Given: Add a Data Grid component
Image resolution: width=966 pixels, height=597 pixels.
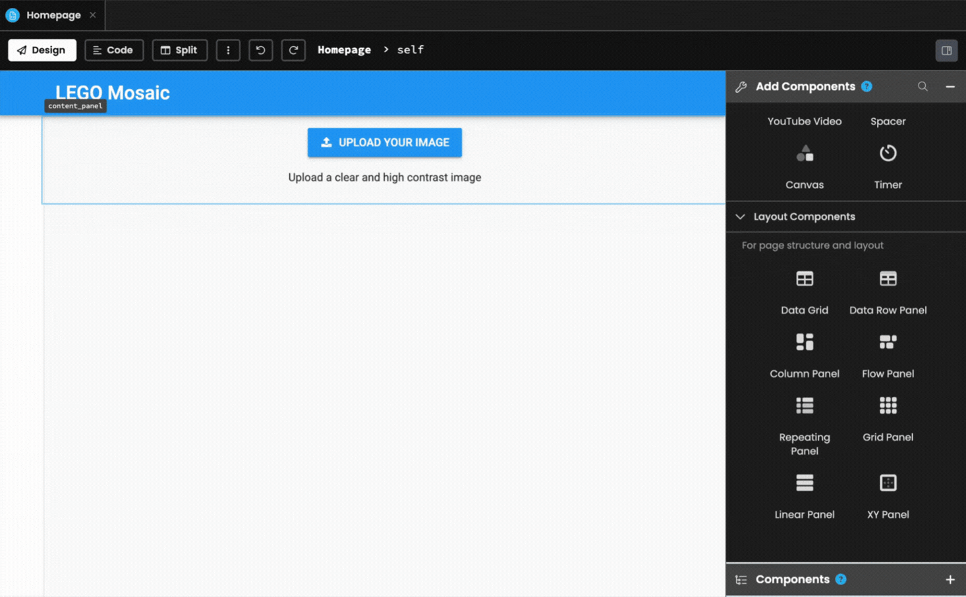Looking at the screenshot, I should 804,292.
